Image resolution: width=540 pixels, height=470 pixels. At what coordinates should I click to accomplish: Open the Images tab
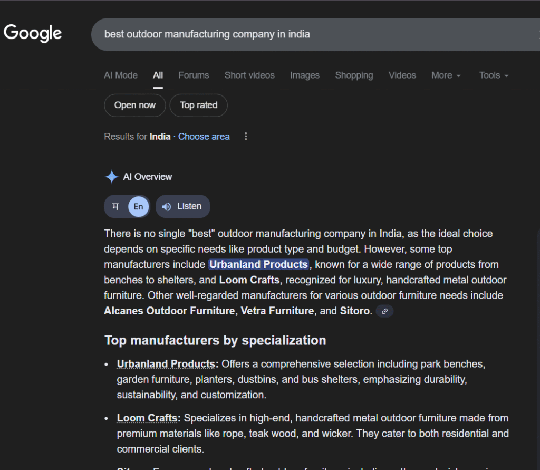[x=304, y=75]
